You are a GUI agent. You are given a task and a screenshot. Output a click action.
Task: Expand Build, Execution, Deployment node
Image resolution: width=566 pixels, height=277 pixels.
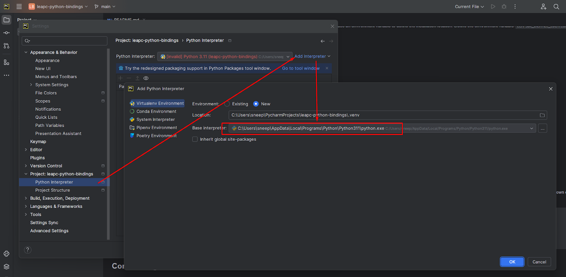pos(26,198)
